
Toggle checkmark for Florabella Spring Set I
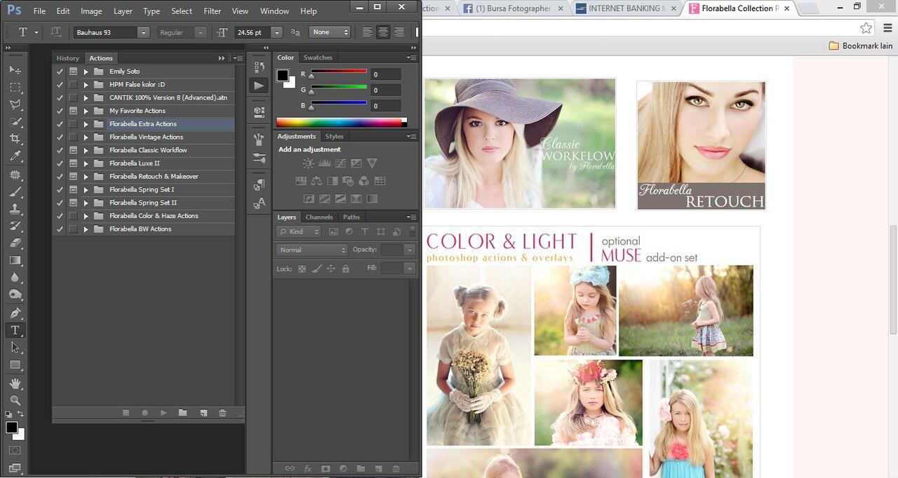tap(60, 190)
